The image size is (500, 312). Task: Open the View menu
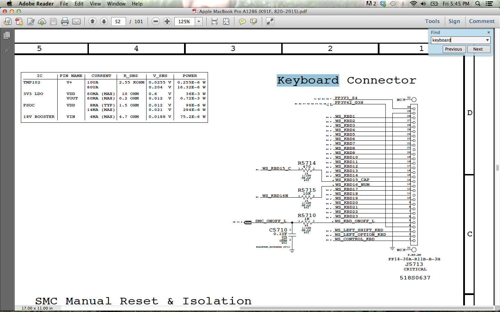point(95,4)
